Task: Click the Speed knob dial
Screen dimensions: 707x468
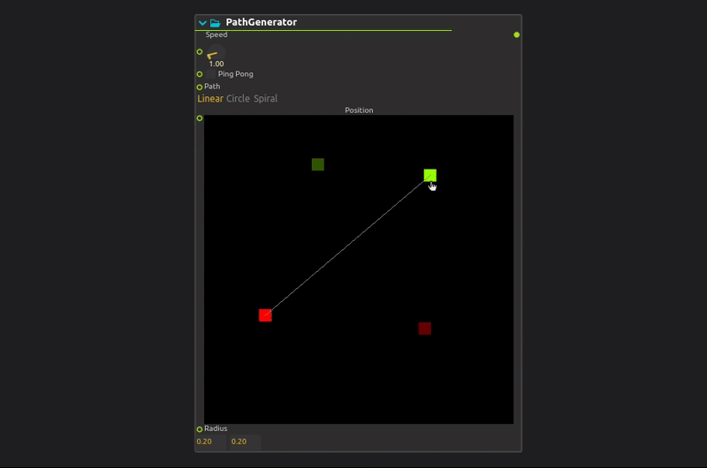Action: coord(216,54)
